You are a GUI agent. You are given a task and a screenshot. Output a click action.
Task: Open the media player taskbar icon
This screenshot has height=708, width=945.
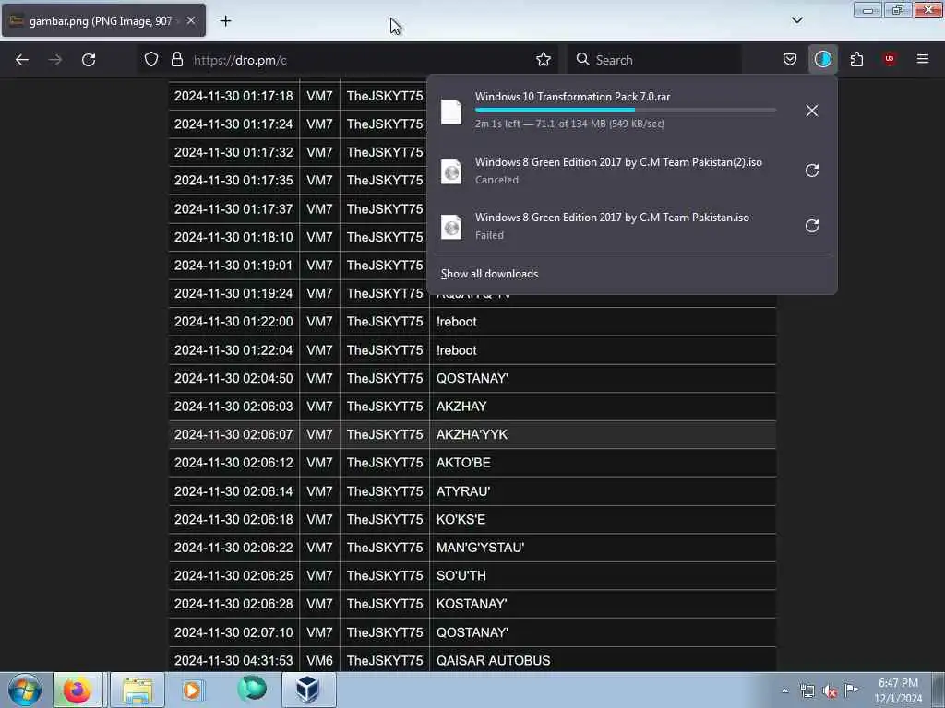193,690
